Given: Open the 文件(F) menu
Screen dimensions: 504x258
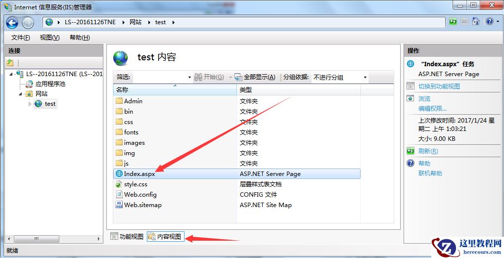Looking at the screenshot, I should [21, 38].
